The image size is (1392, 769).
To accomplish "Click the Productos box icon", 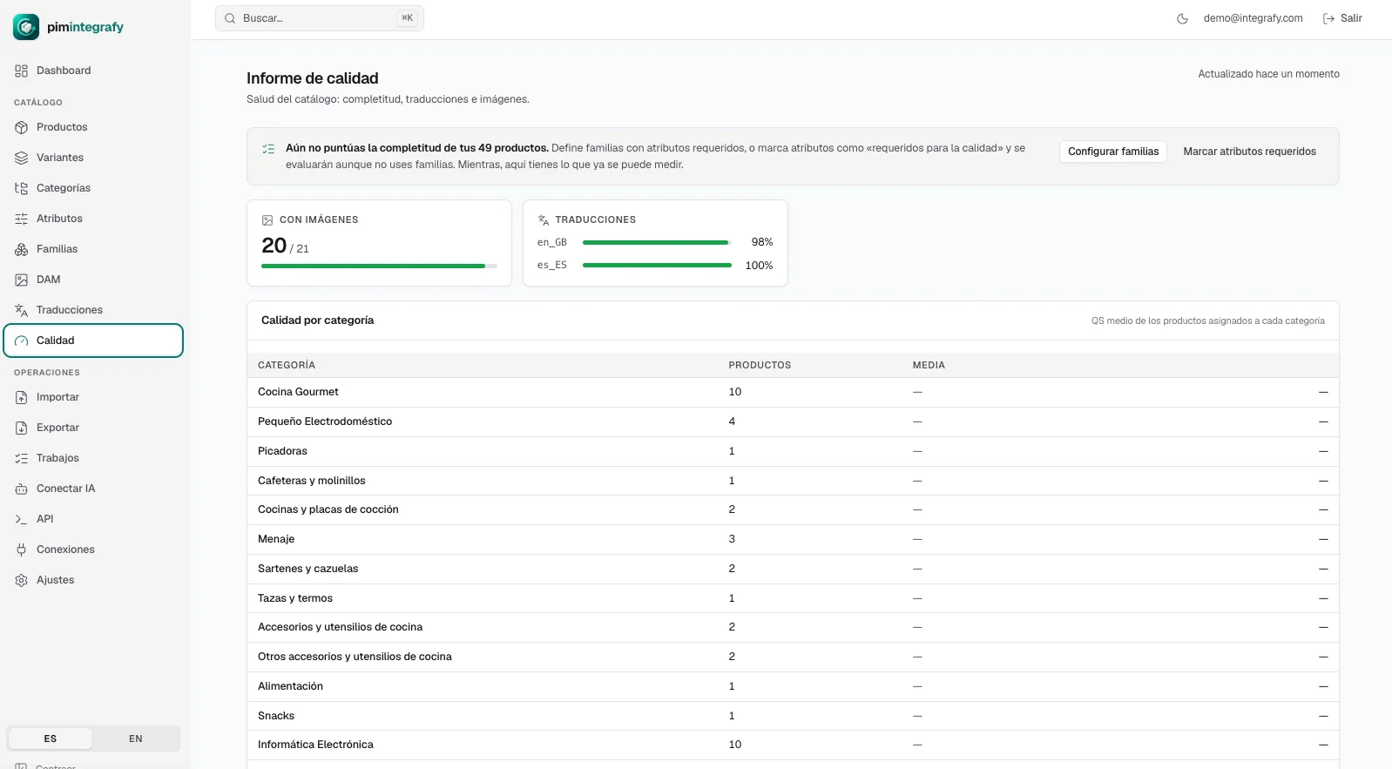I will pyautogui.click(x=22, y=127).
